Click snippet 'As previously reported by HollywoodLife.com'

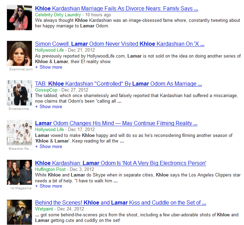(x=138, y=59)
